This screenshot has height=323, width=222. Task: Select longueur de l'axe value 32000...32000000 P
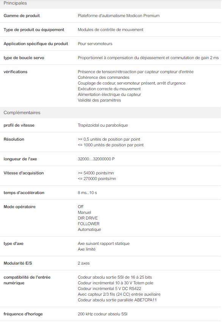[96, 159]
